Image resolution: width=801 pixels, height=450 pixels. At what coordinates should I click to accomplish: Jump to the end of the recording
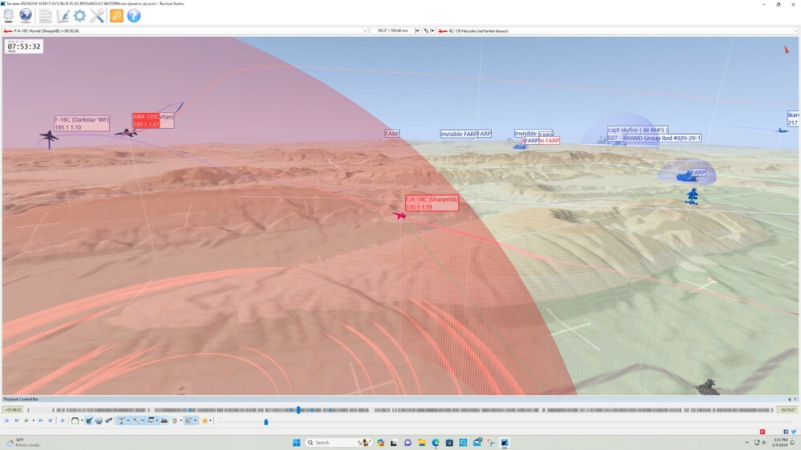pos(50,420)
